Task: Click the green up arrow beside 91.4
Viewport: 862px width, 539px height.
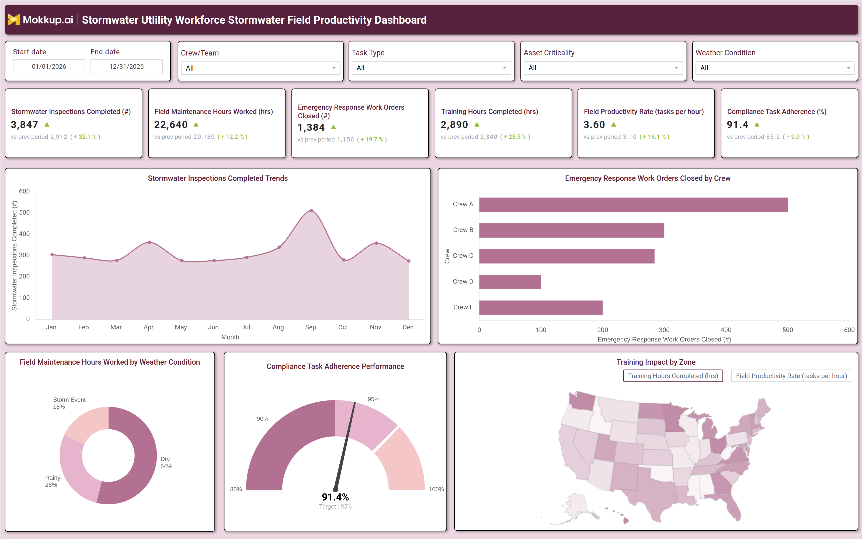Action: point(757,125)
